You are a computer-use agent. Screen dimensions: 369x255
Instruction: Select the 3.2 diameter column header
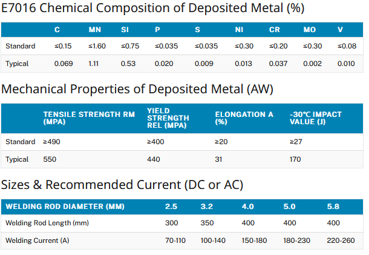click(207, 207)
